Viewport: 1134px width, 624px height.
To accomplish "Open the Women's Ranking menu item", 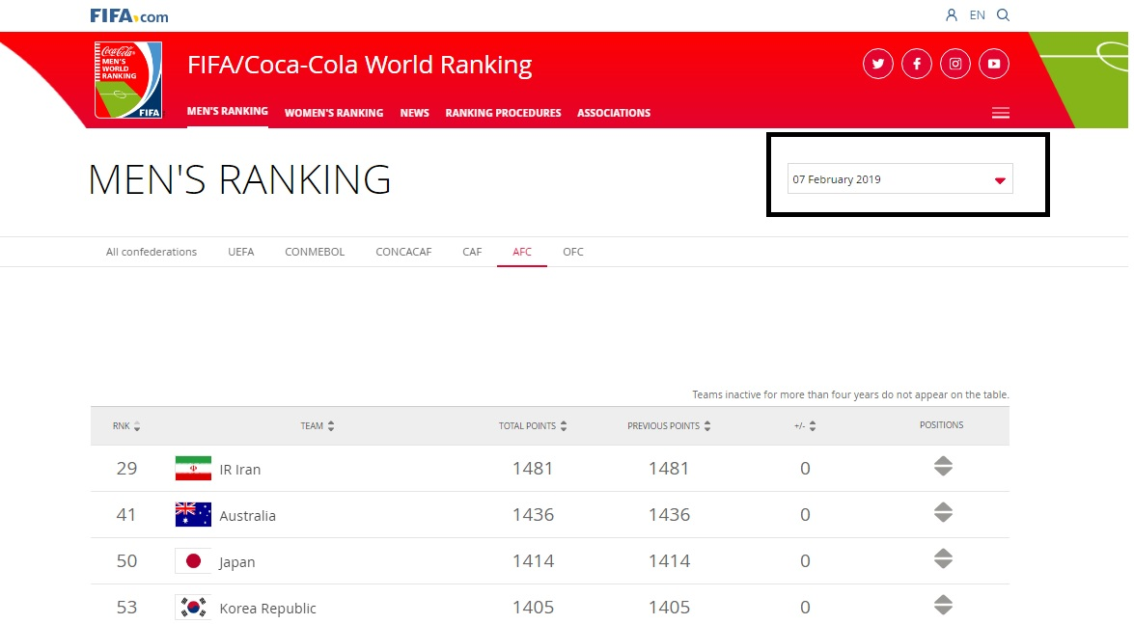I will click(x=333, y=113).
